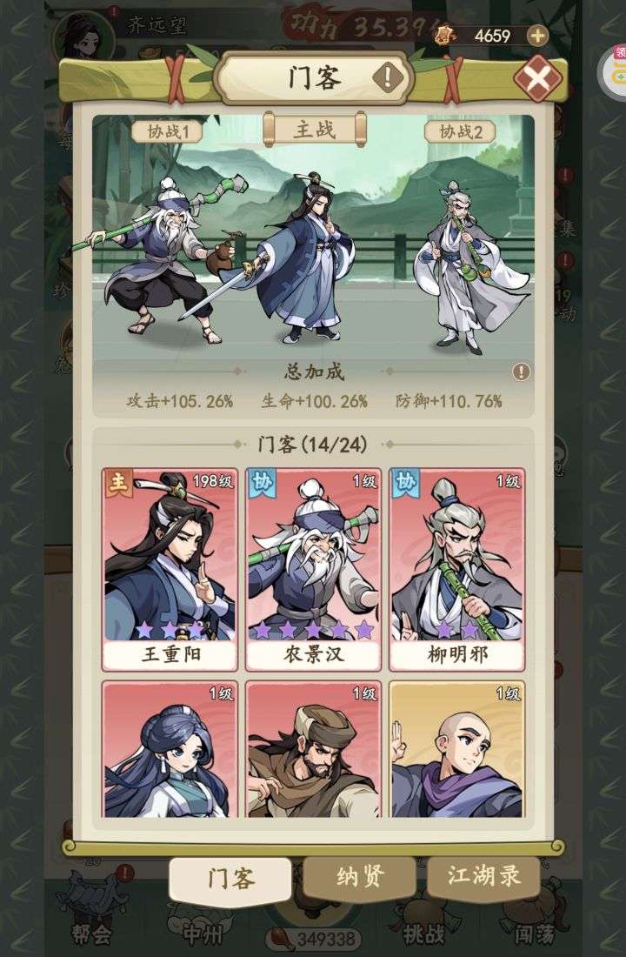Open the 柳明邪 character card
626x957 pixels.
tap(456, 570)
